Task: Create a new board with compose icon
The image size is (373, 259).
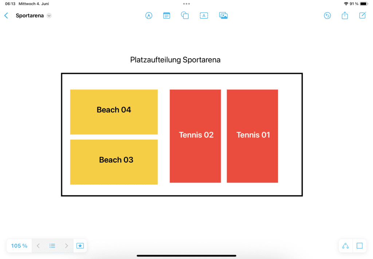Action: pos(362,15)
